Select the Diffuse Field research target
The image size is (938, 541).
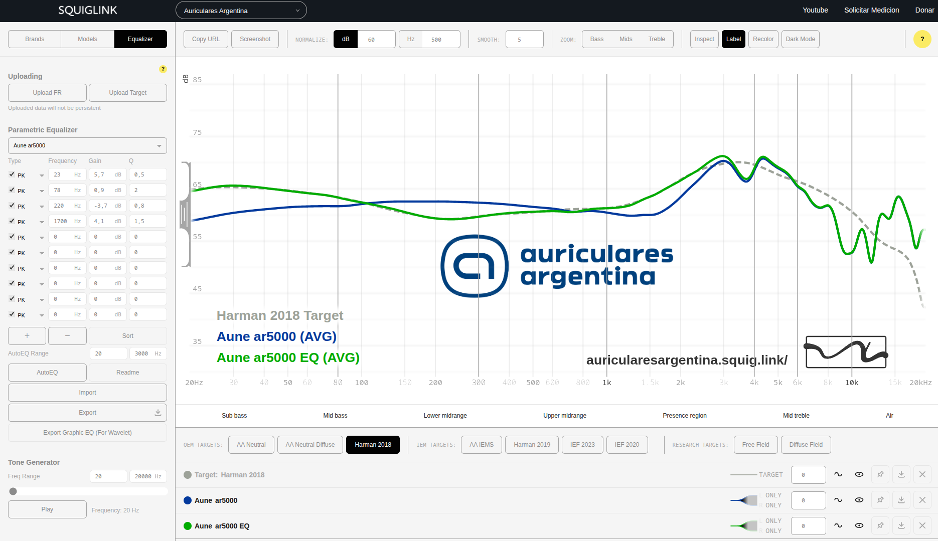pos(806,445)
